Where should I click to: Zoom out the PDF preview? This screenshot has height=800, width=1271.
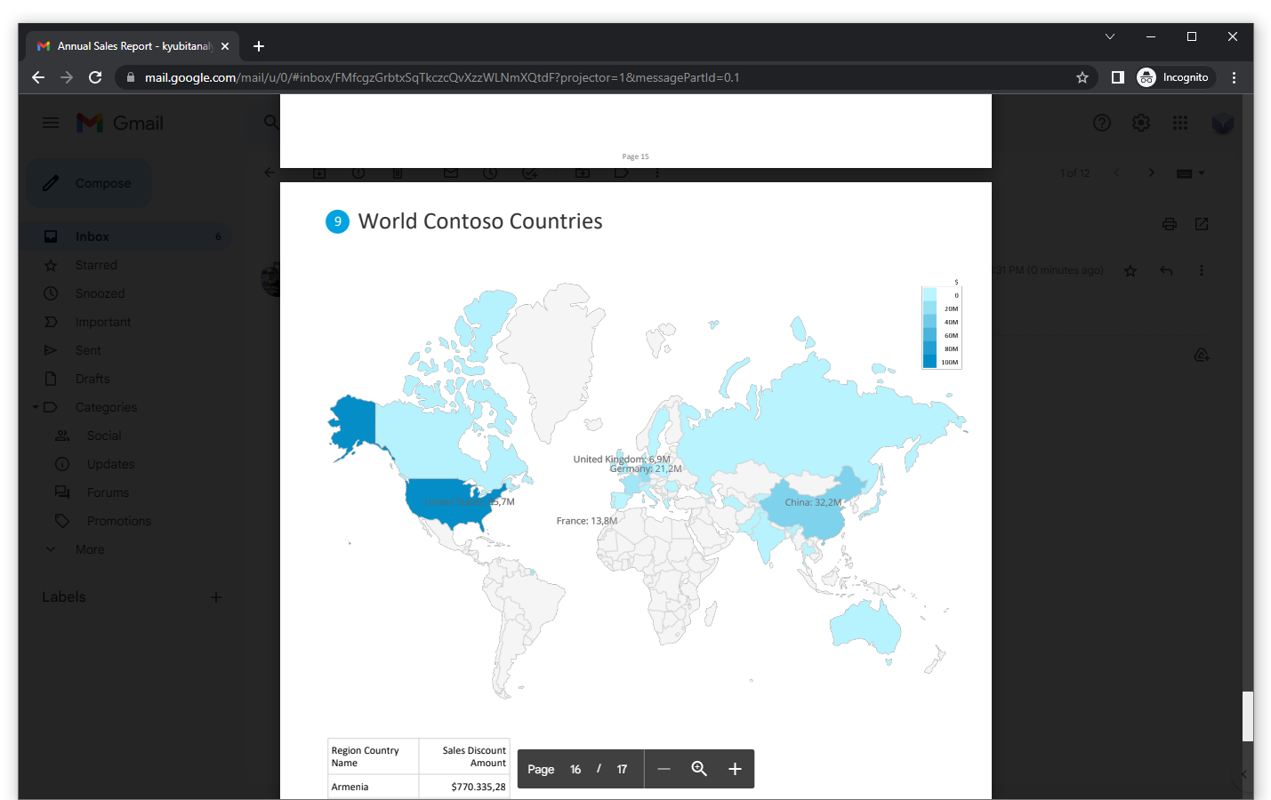664,769
